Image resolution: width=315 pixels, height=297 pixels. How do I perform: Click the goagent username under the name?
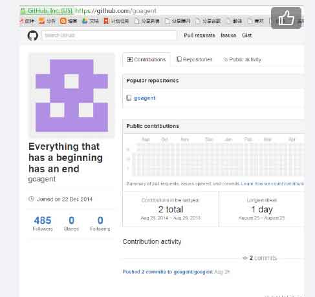click(42, 179)
